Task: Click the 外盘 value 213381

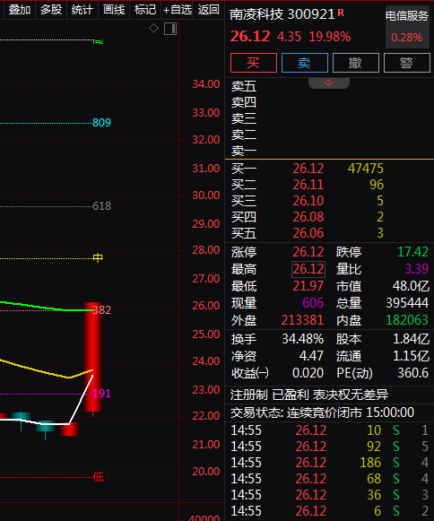Action: 302,320
